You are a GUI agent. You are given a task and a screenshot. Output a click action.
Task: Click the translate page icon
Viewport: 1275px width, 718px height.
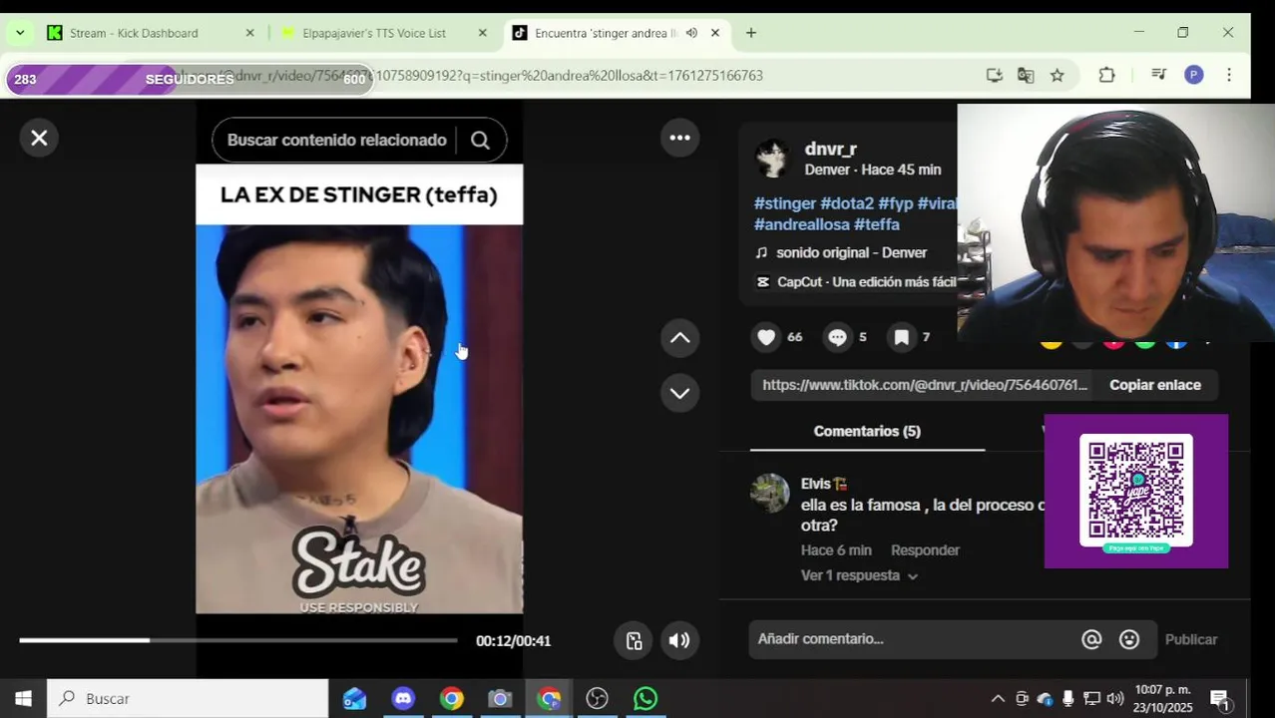coord(1026,76)
